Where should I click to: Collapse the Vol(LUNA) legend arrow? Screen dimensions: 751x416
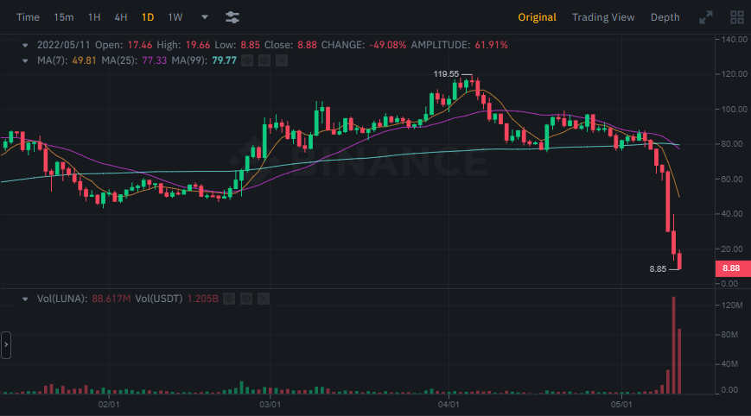tap(24, 299)
